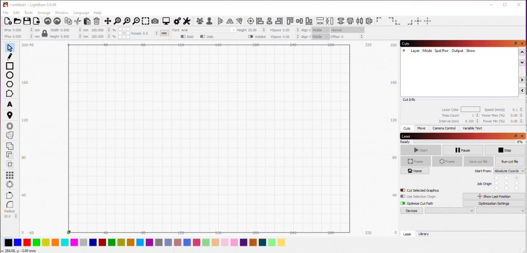This screenshot has width=527, height=253.
Task: Pick the red color swatch in palette
Action: [x=27, y=242]
